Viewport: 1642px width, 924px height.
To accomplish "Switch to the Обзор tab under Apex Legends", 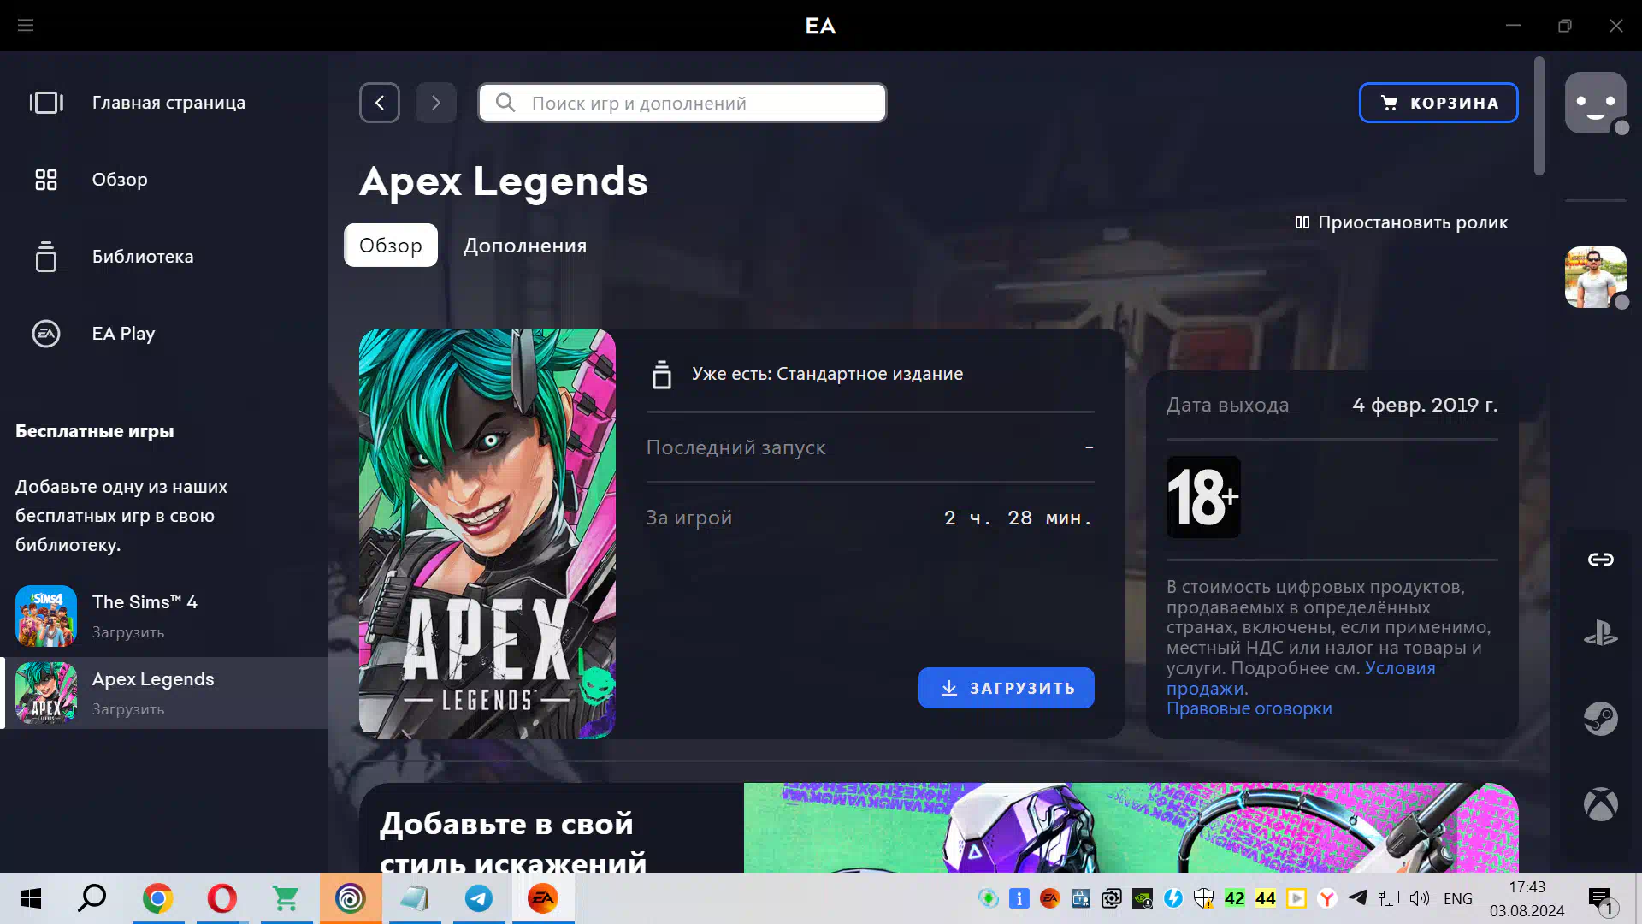I will click(391, 246).
